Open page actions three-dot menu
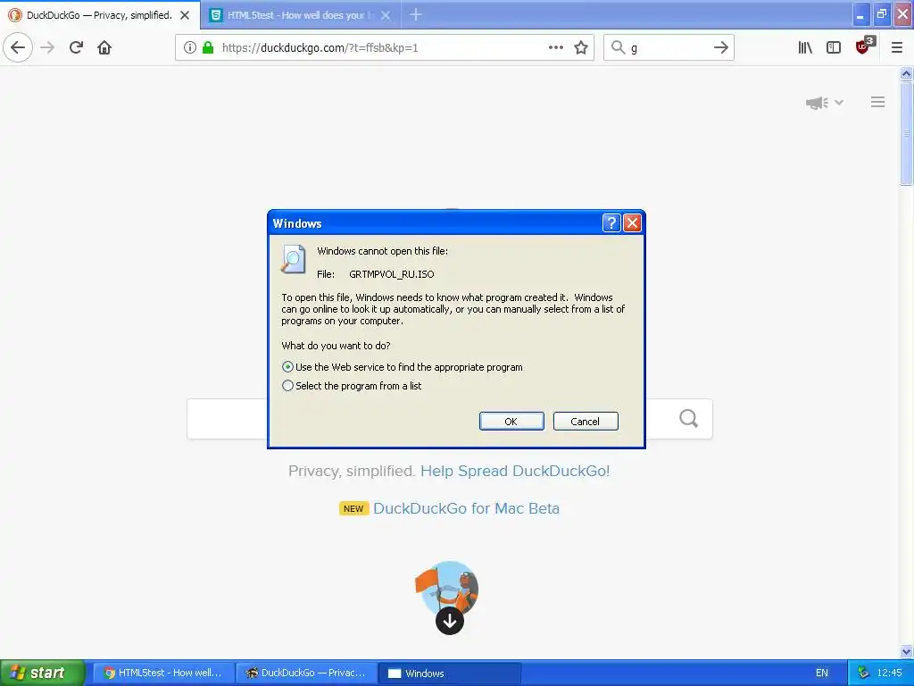The width and height of the screenshot is (914, 686). (x=555, y=47)
